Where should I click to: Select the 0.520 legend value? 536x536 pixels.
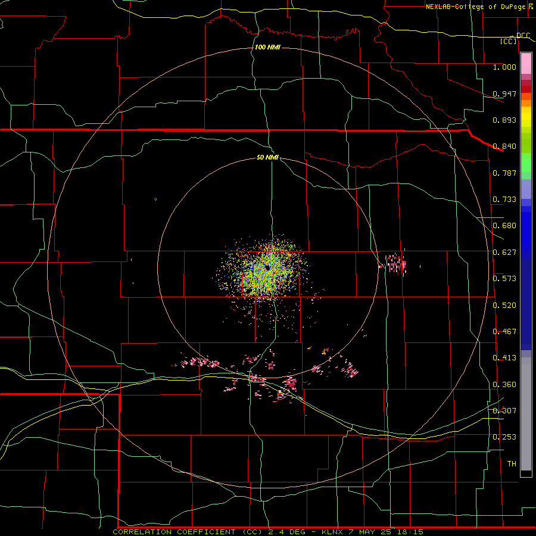pos(504,306)
